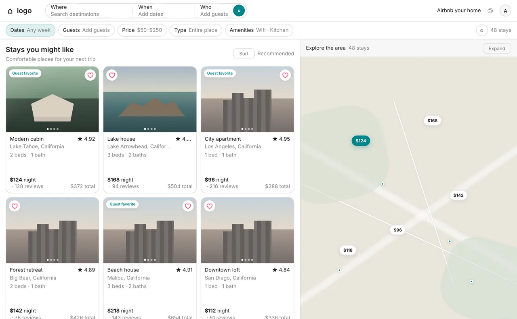This screenshot has height=319, width=517.
Task: Open the Modern cabin listing photo
Action: (53, 100)
